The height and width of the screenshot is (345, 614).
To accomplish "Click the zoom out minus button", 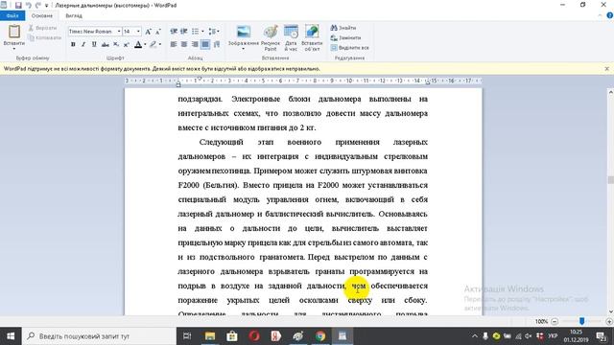I will coord(555,322).
